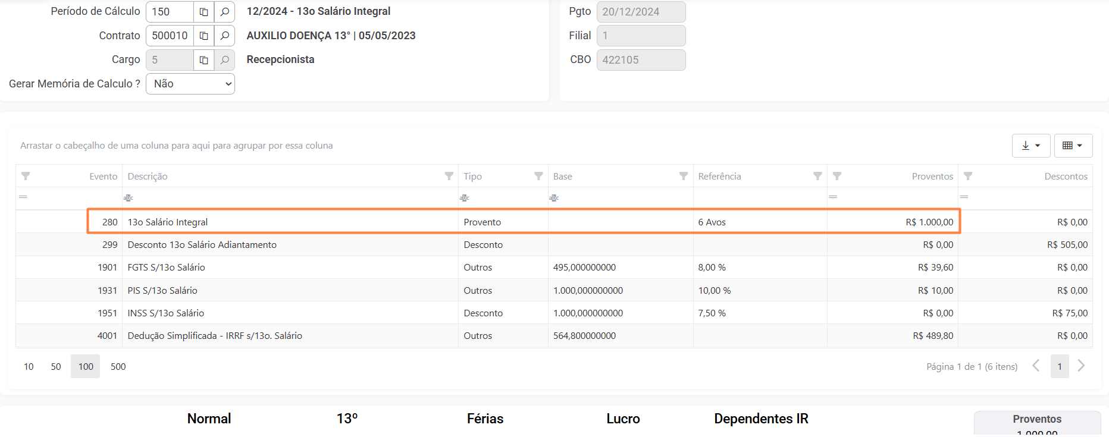The height and width of the screenshot is (437, 1109).
Task: Set page size to 10 items
Action: (29, 367)
